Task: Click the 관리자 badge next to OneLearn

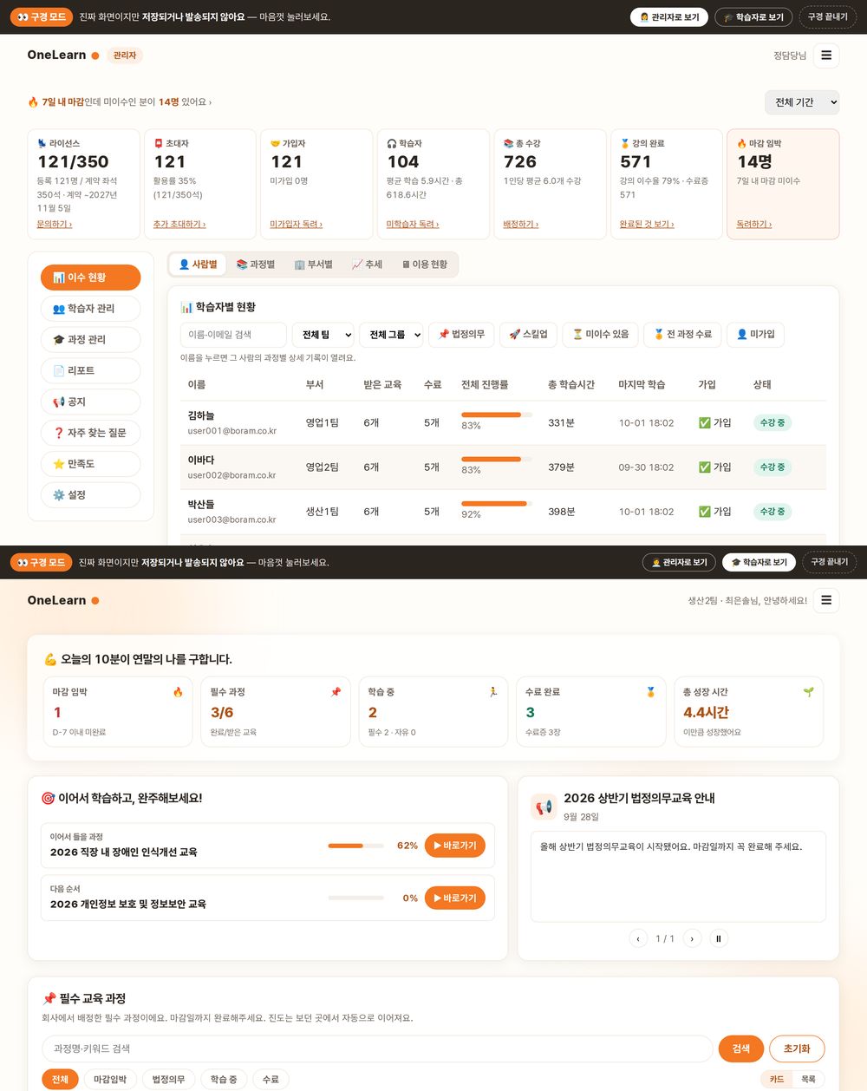Action: 125,56
